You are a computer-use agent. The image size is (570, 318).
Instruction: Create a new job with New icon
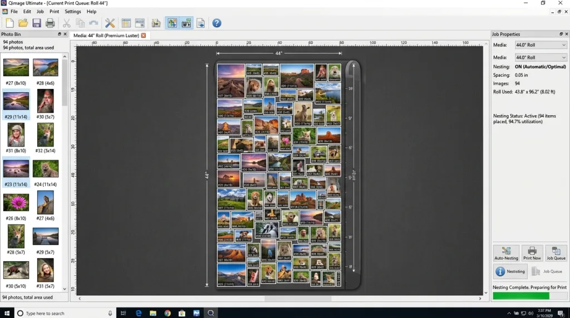[10, 23]
